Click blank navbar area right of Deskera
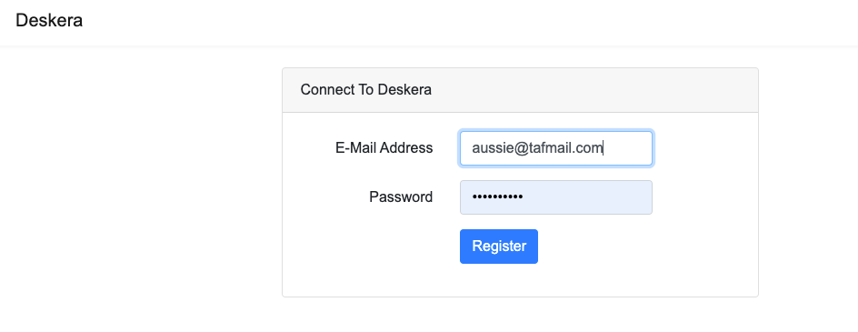 [x=465, y=22]
